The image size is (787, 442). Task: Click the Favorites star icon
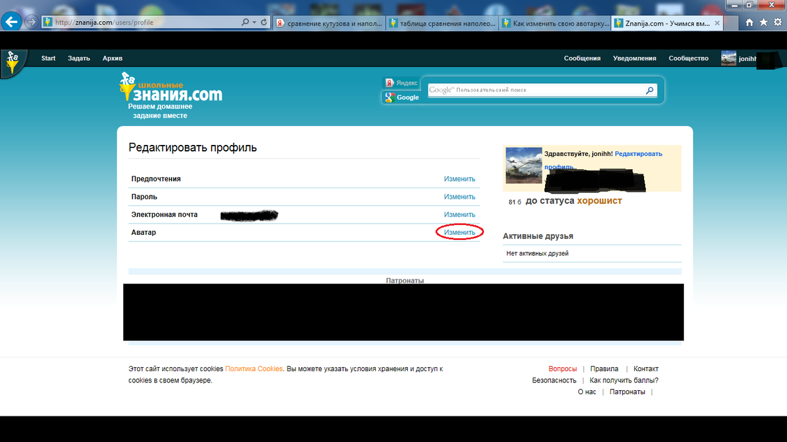[x=763, y=22]
